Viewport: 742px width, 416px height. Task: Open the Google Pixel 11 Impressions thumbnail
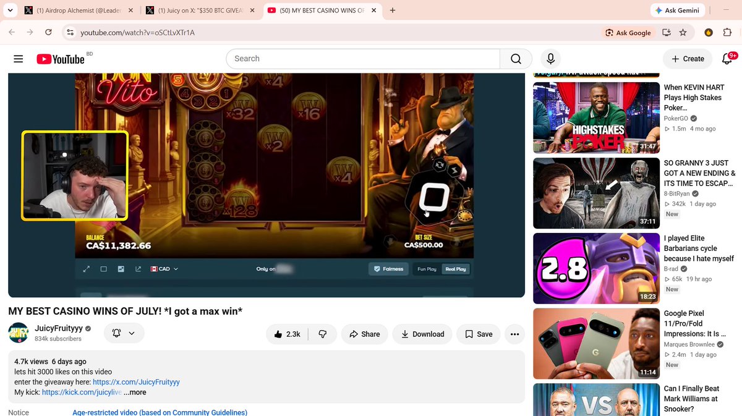[x=596, y=344]
